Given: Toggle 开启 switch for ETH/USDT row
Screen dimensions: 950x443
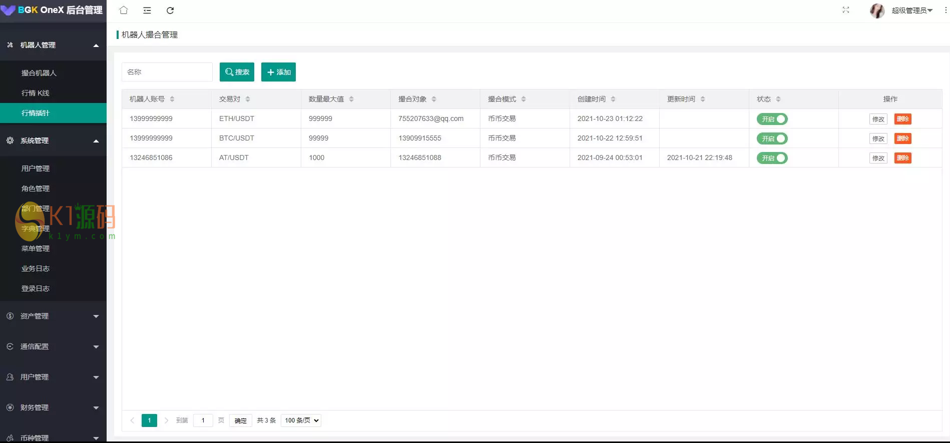Looking at the screenshot, I should click(772, 119).
